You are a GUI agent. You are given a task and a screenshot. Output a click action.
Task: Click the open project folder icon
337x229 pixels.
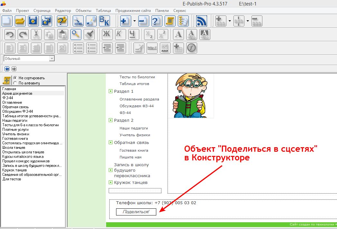click(20, 21)
